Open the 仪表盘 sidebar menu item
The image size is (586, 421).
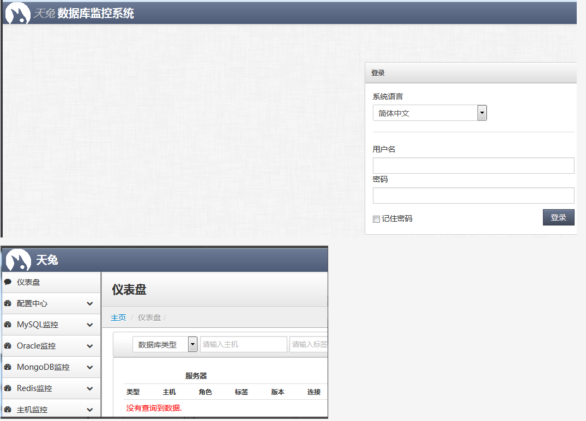[51, 283]
